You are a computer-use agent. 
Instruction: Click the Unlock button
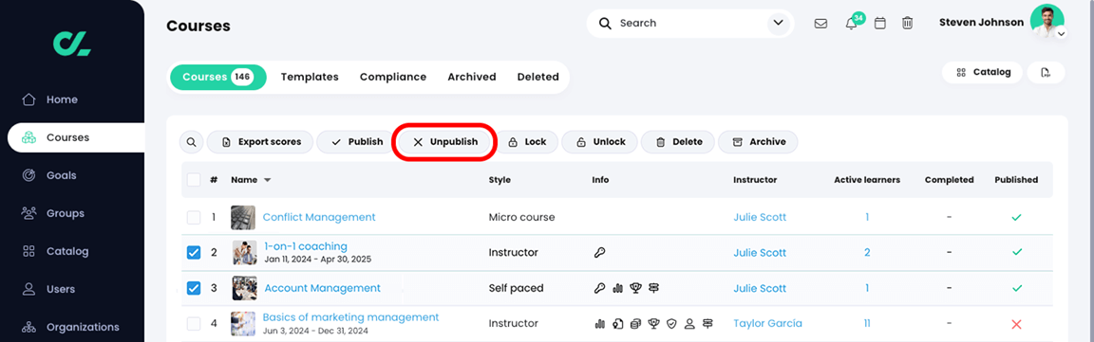coord(600,142)
